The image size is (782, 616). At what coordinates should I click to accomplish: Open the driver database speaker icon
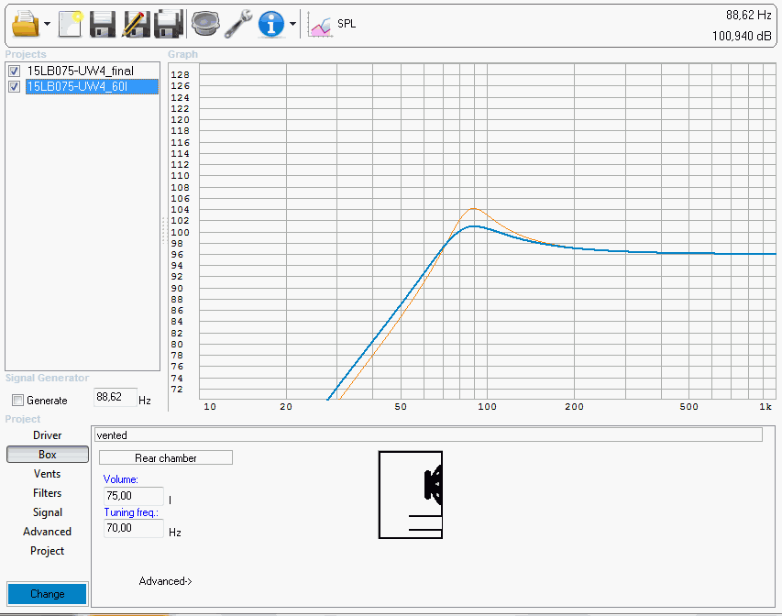tap(204, 23)
